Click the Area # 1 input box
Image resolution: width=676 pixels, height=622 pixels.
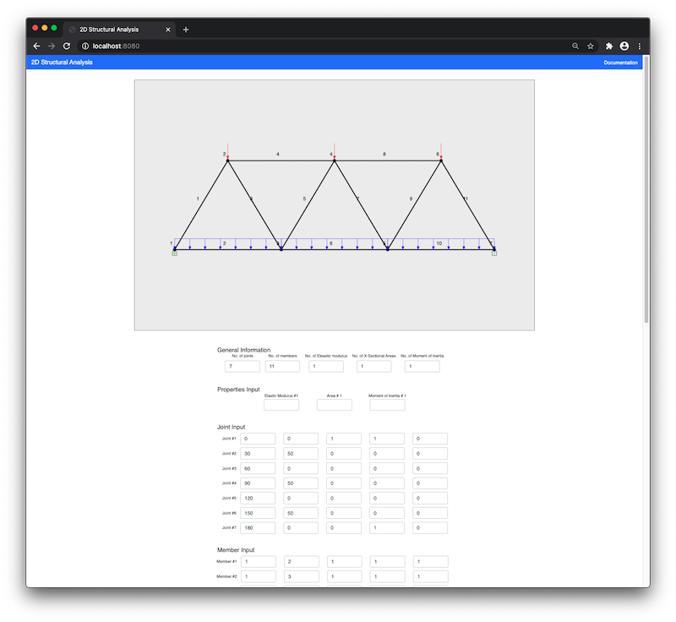[x=334, y=405]
